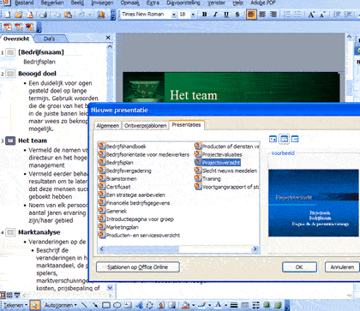Toggle Italic formatting button
The image size is (360, 311).
pyautogui.click(x=215, y=15)
